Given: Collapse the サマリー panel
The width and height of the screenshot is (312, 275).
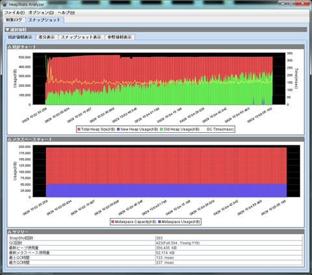Looking at the screenshot, I should (x=9, y=232).
